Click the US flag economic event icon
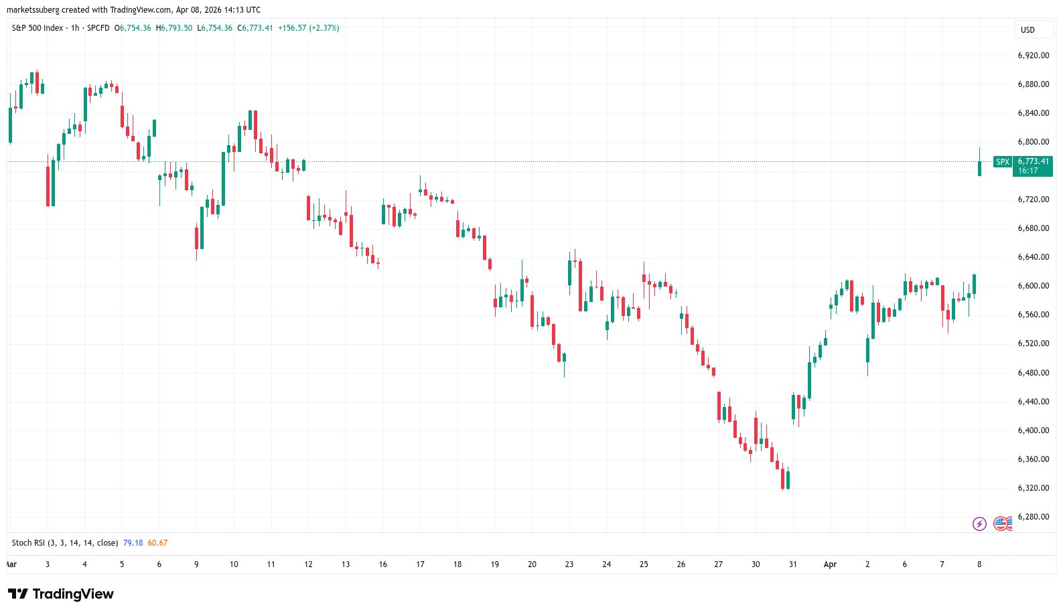1063x614 pixels. (1001, 524)
